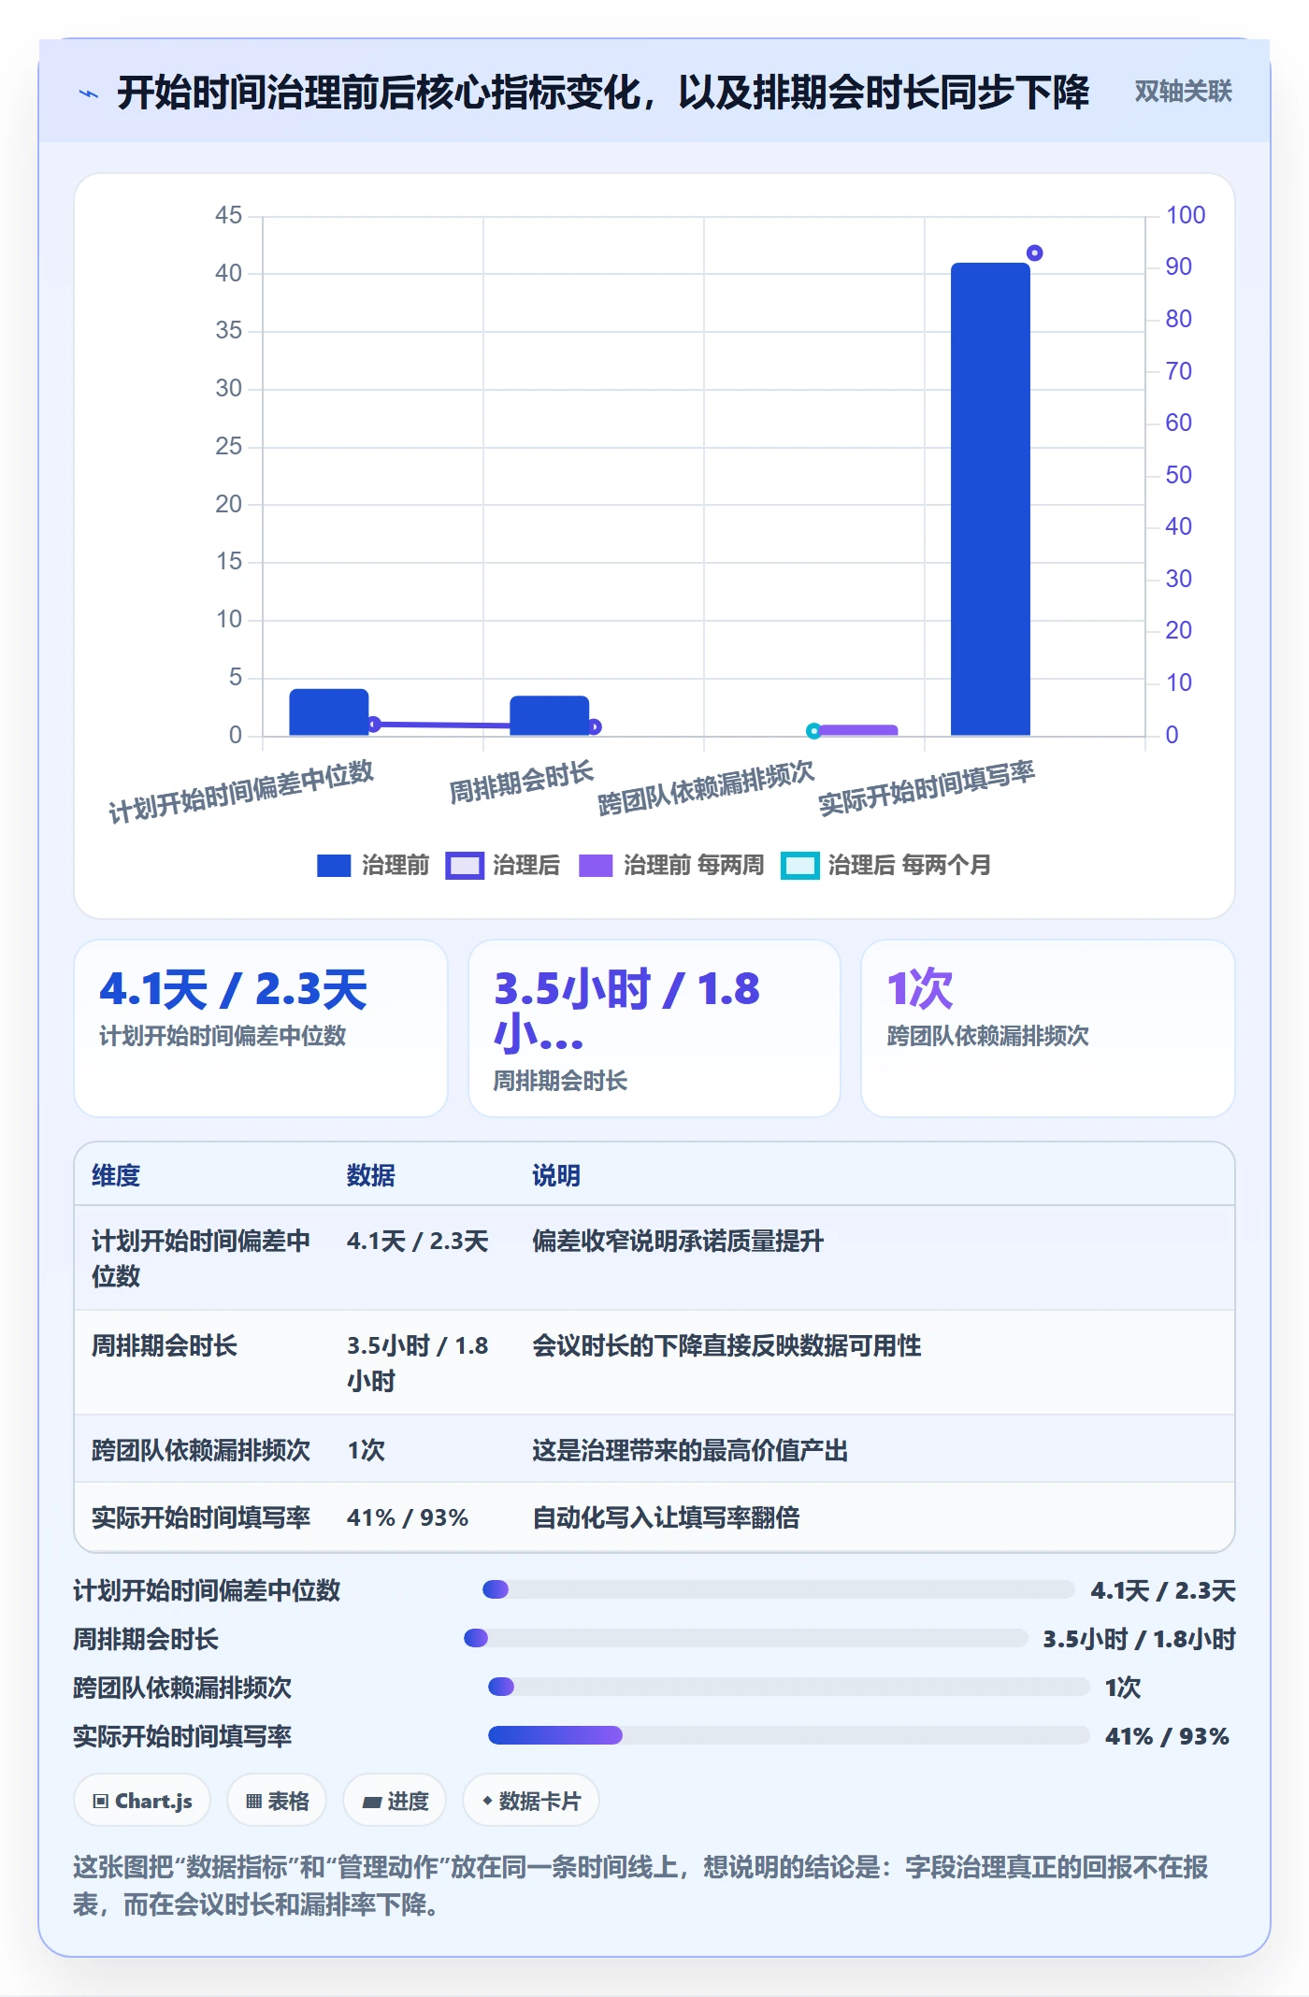
Task: Click the 双轴关联 badge in the header
Action: click(x=1183, y=92)
